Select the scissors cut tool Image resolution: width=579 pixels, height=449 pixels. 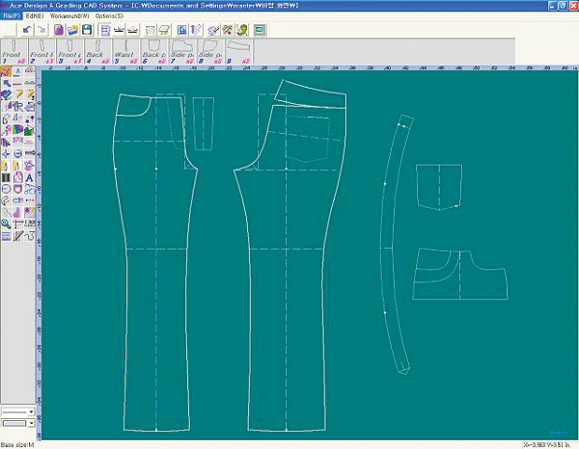(x=17, y=107)
